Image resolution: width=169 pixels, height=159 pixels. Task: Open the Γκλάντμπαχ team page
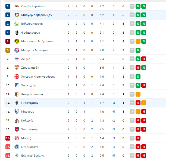point(30,103)
